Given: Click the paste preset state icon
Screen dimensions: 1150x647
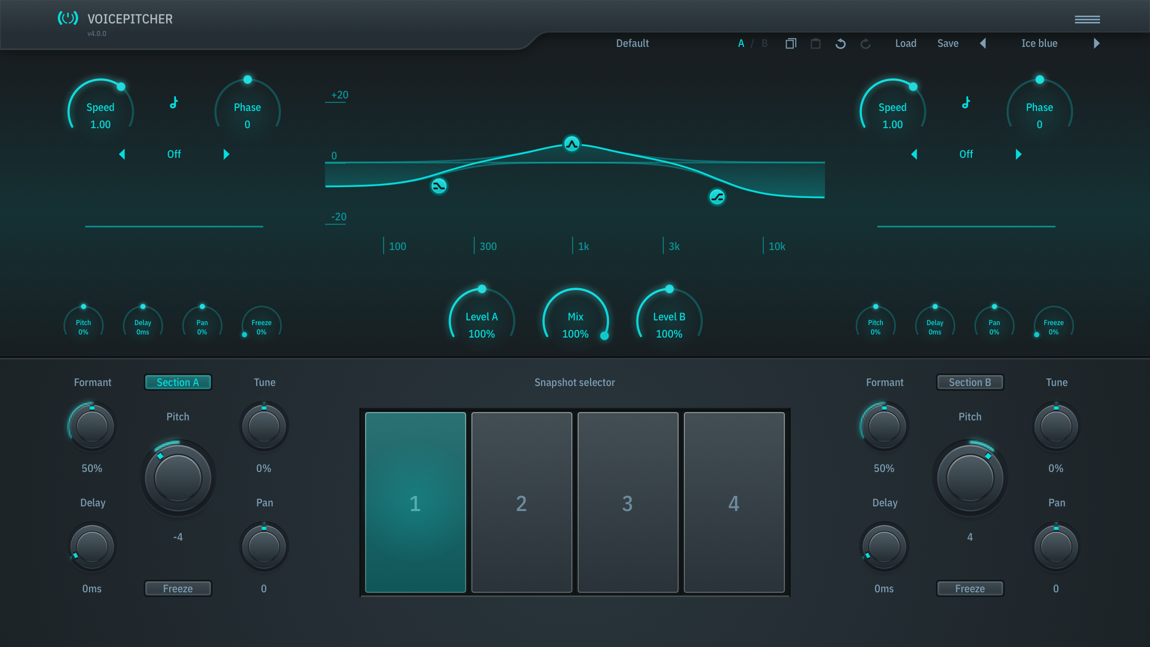Looking at the screenshot, I should 816,44.
